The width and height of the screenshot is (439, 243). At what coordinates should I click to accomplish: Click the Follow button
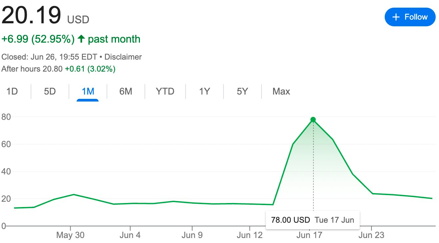(x=410, y=17)
